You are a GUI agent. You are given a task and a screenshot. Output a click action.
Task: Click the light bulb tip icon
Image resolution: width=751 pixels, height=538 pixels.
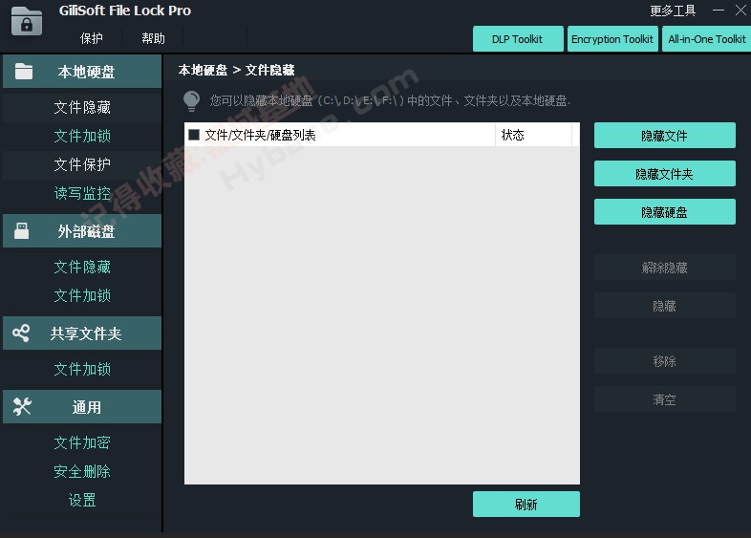pos(192,101)
